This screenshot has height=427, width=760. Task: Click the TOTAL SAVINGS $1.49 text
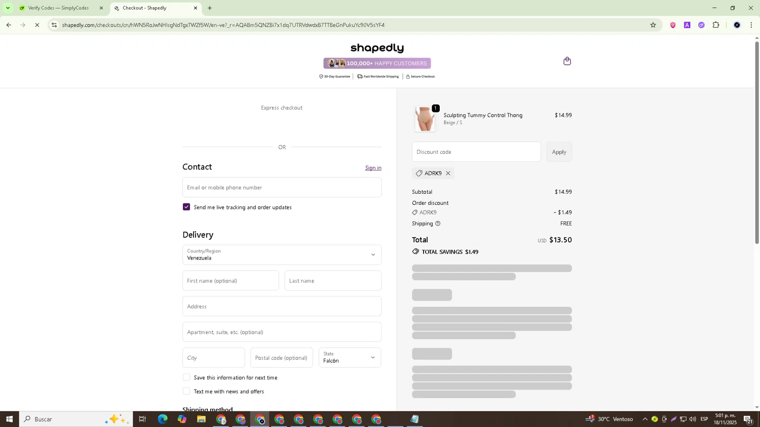pos(450,252)
